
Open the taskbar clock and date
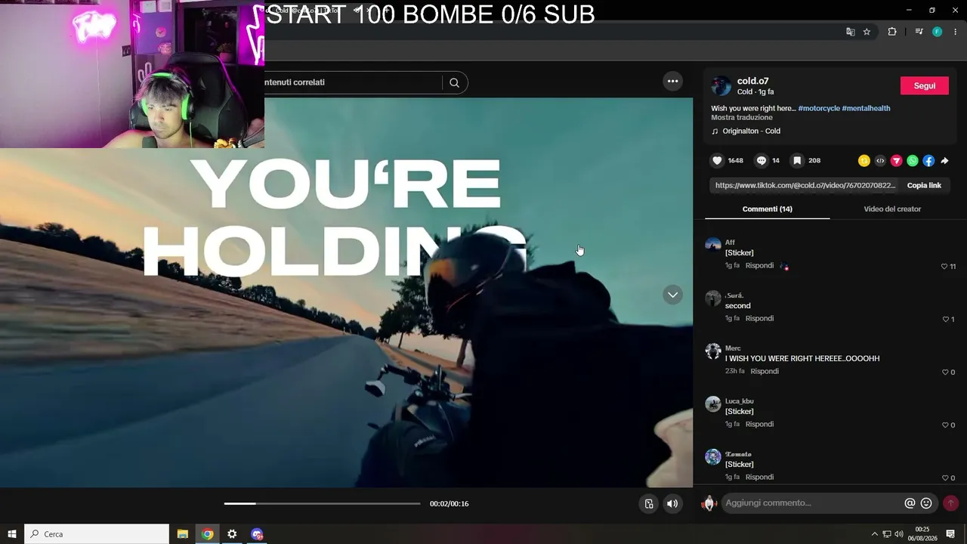click(x=922, y=534)
